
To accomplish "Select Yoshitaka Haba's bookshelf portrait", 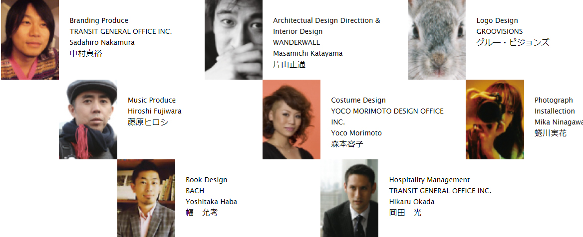I will click(146, 198).
